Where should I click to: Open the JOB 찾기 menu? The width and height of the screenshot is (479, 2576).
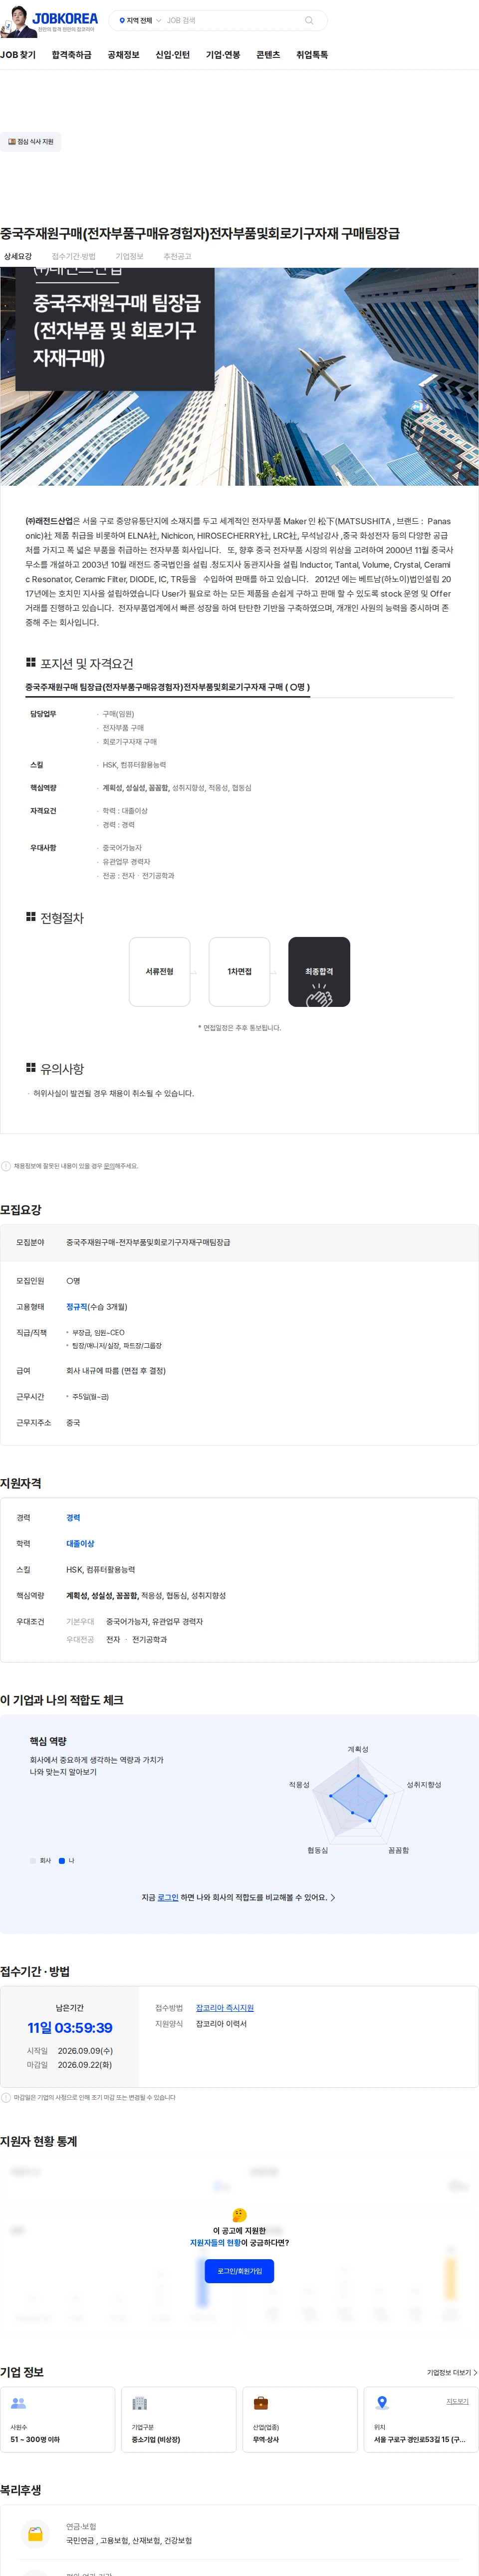click(18, 55)
